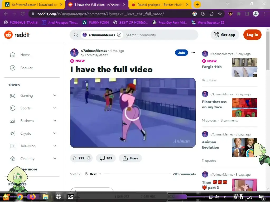Toggle the browser side panel
Viewport: 270px width, 202px height.
pos(247,14)
